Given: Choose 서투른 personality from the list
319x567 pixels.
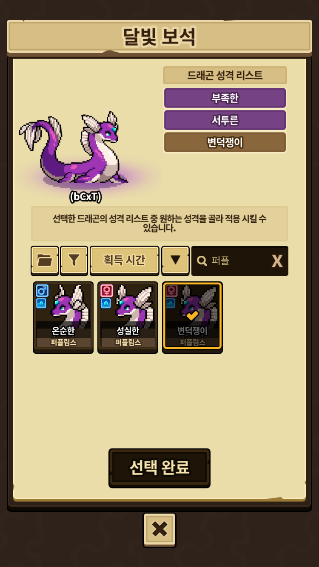Looking at the screenshot, I should [x=225, y=120].
